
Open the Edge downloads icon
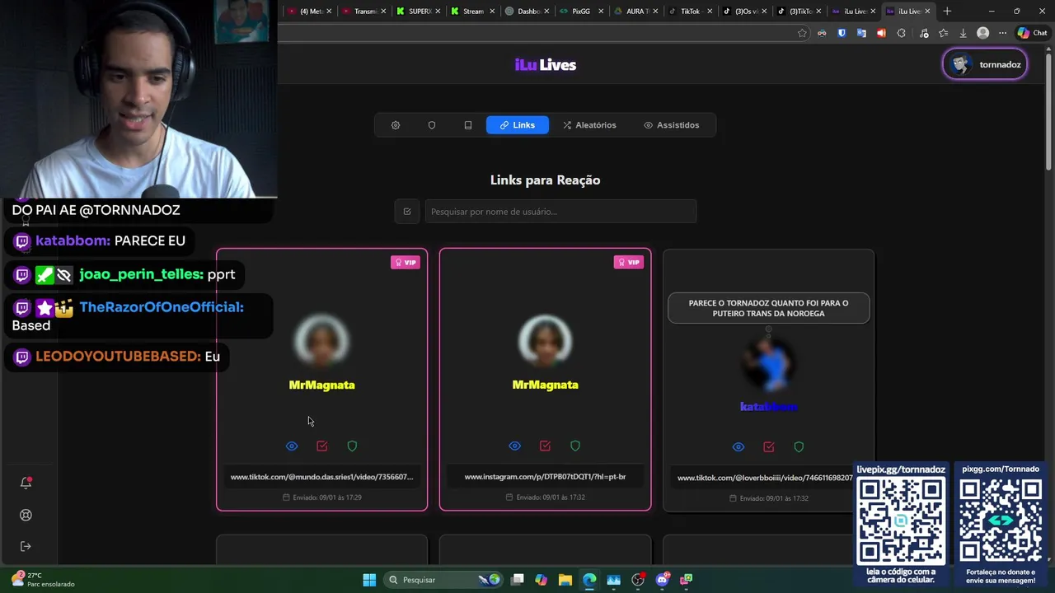963,33
